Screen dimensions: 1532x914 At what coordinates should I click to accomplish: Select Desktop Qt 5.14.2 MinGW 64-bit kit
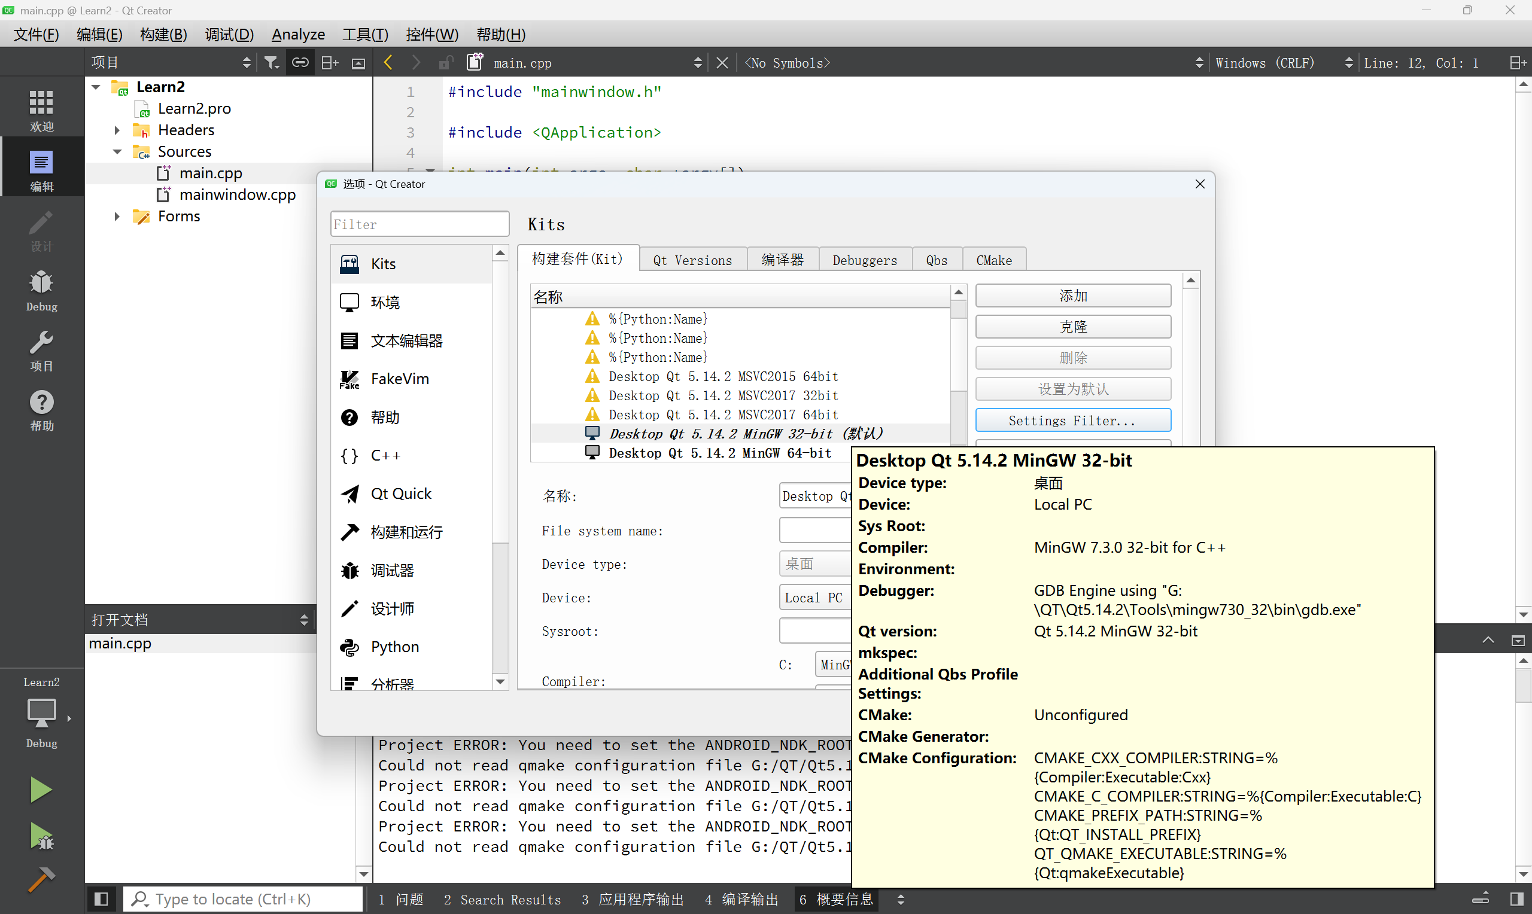click(719, 453)
